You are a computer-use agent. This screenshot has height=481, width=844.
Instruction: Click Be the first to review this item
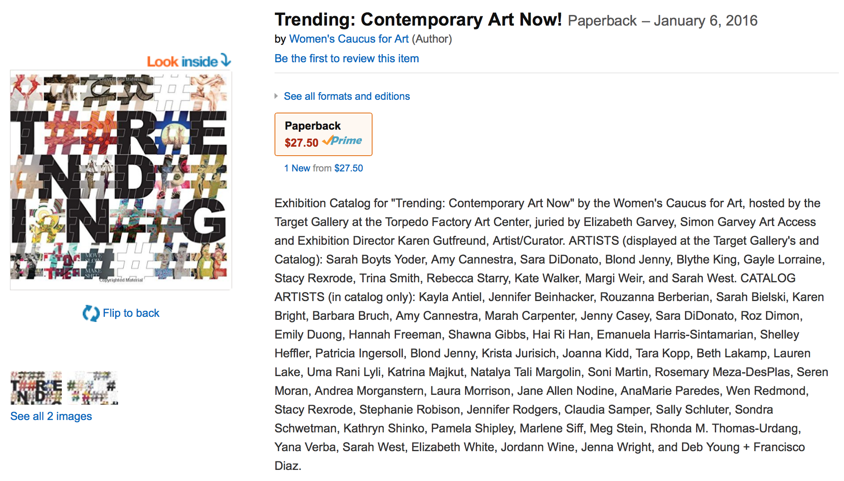click(347, 58)
